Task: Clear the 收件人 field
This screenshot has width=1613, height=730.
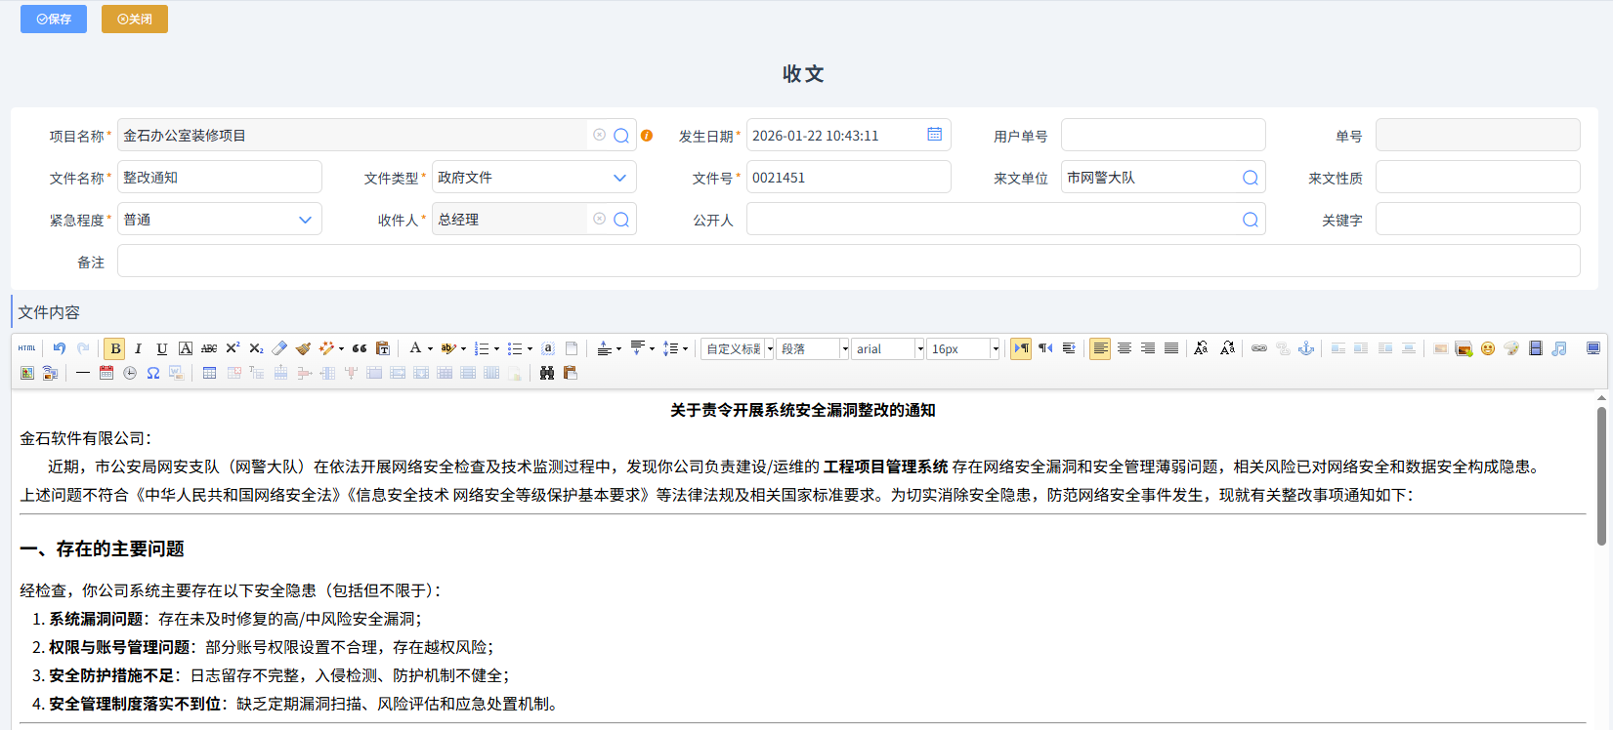Action: (599, 220)
